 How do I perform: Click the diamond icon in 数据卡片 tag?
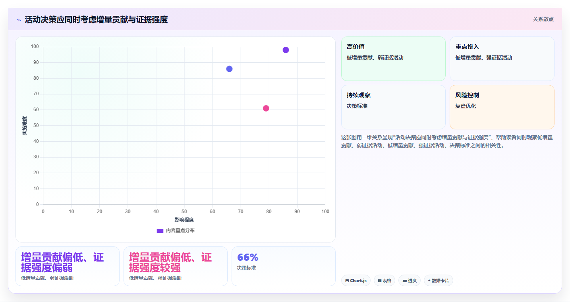(x=429, y=281)
